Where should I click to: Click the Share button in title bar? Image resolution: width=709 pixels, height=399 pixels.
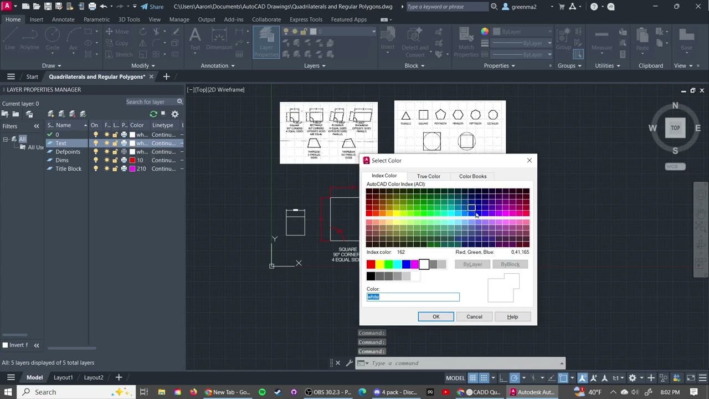pyautogui.click(x=152, y=7)
